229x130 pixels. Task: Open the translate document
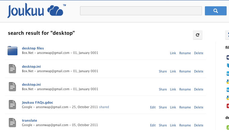tap(29, 120)
